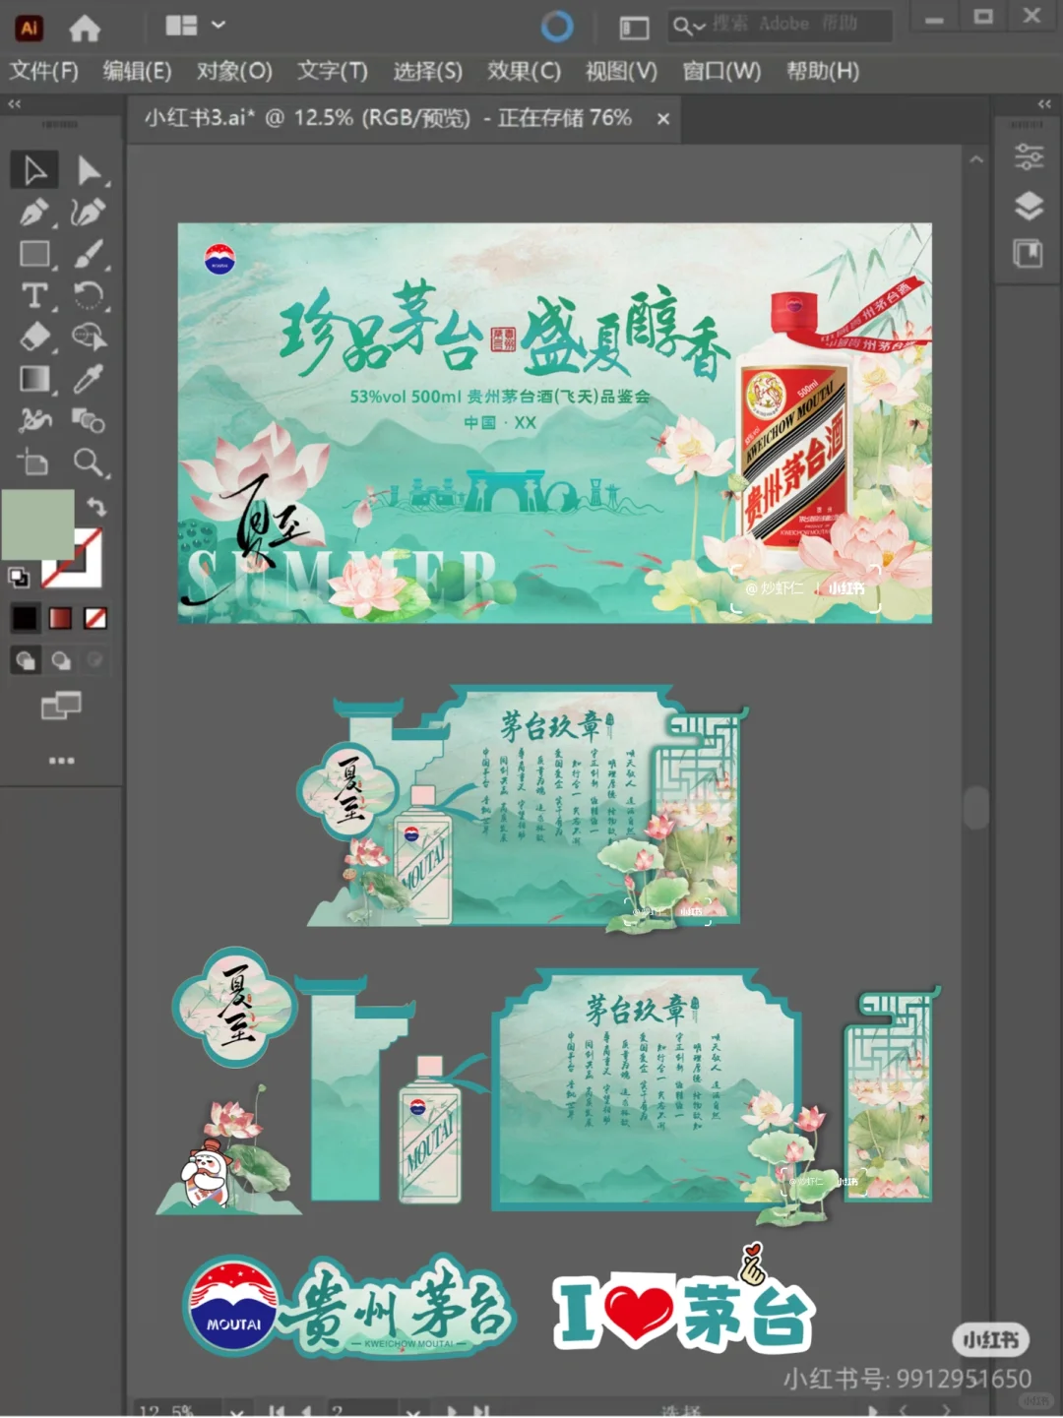Set paint type to solid Color

point(25,618)
